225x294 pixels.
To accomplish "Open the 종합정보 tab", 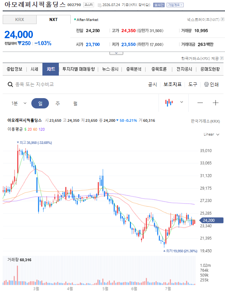I will coord(15,69).
